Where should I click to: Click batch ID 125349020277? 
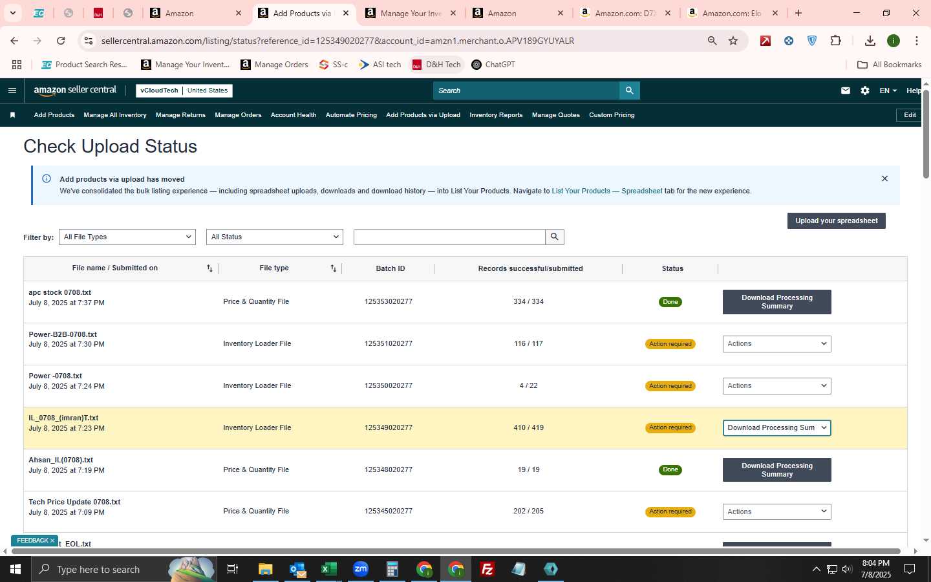389,428
